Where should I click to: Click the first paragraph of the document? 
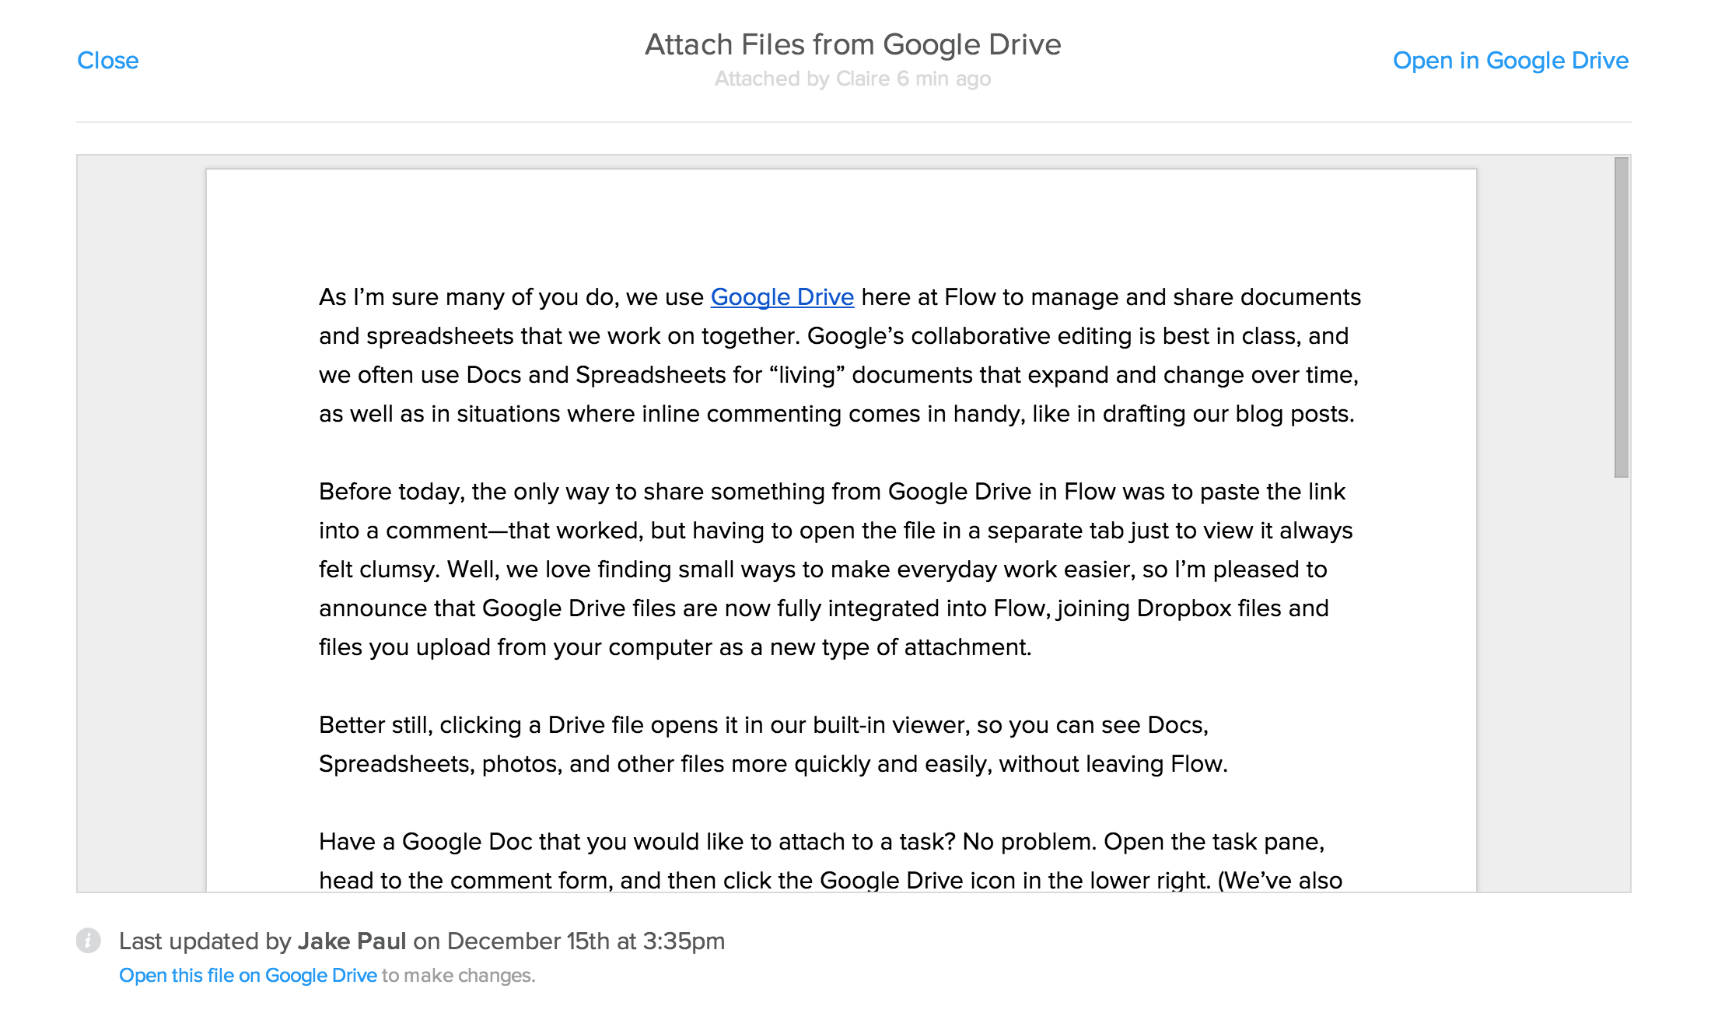[x=840, y=355]
